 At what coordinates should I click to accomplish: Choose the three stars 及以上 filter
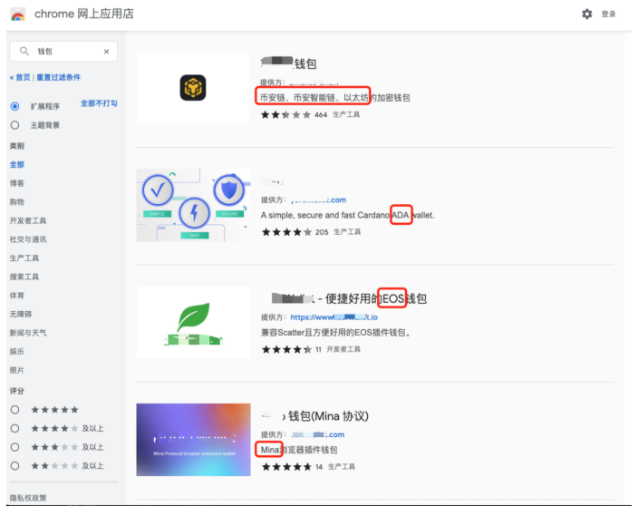(15, 447)
